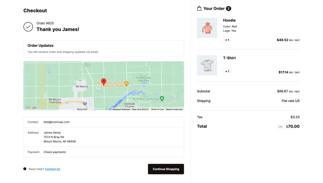Click the Continue Shopping button
The image size is (323, 183).
click(x=166, y=169)
